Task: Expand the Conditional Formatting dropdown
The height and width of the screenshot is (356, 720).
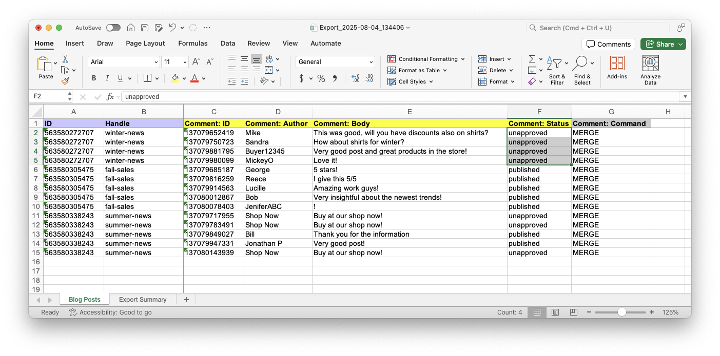Action: tap(426, 59)
